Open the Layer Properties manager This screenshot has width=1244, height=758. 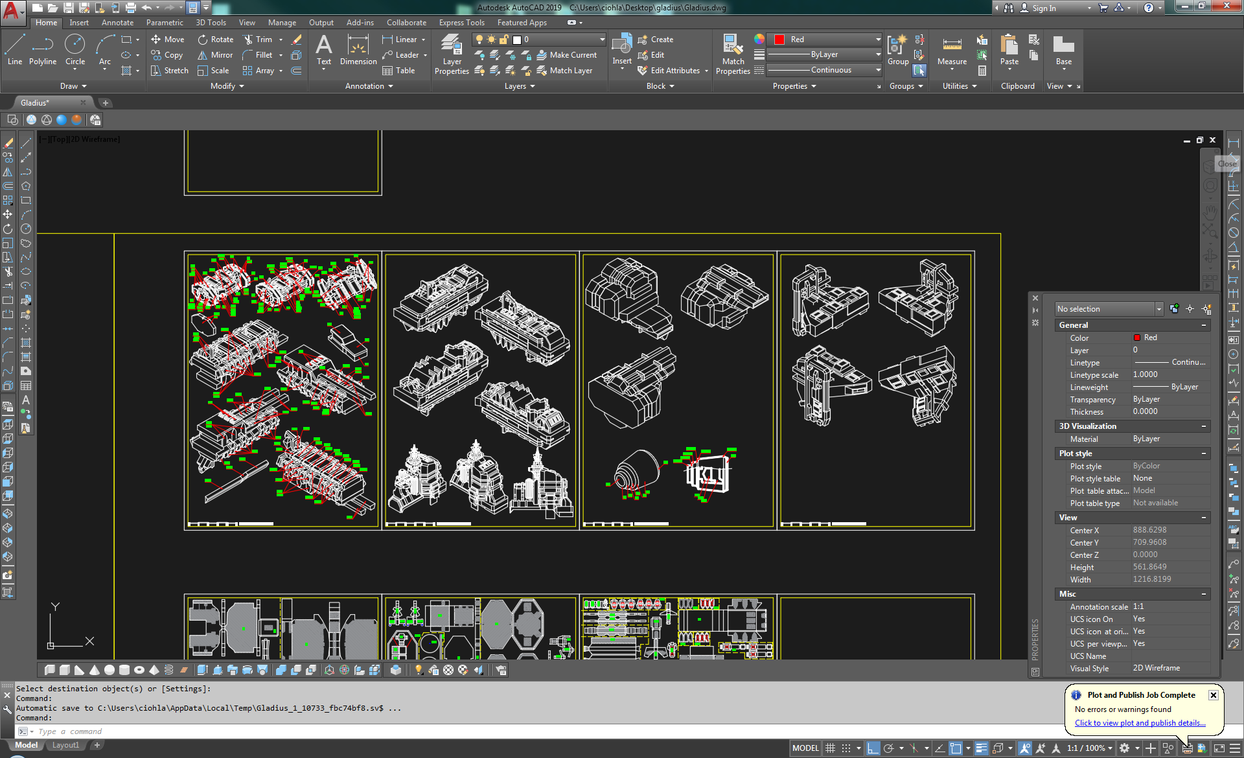point(452,54)
